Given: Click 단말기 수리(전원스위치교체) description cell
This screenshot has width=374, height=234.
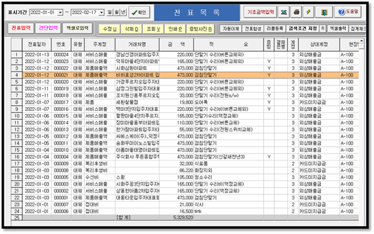Looking at the screenshot, I should tap(228, 129).
